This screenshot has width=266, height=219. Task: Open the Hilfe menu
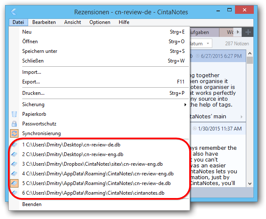click(124, 22)
